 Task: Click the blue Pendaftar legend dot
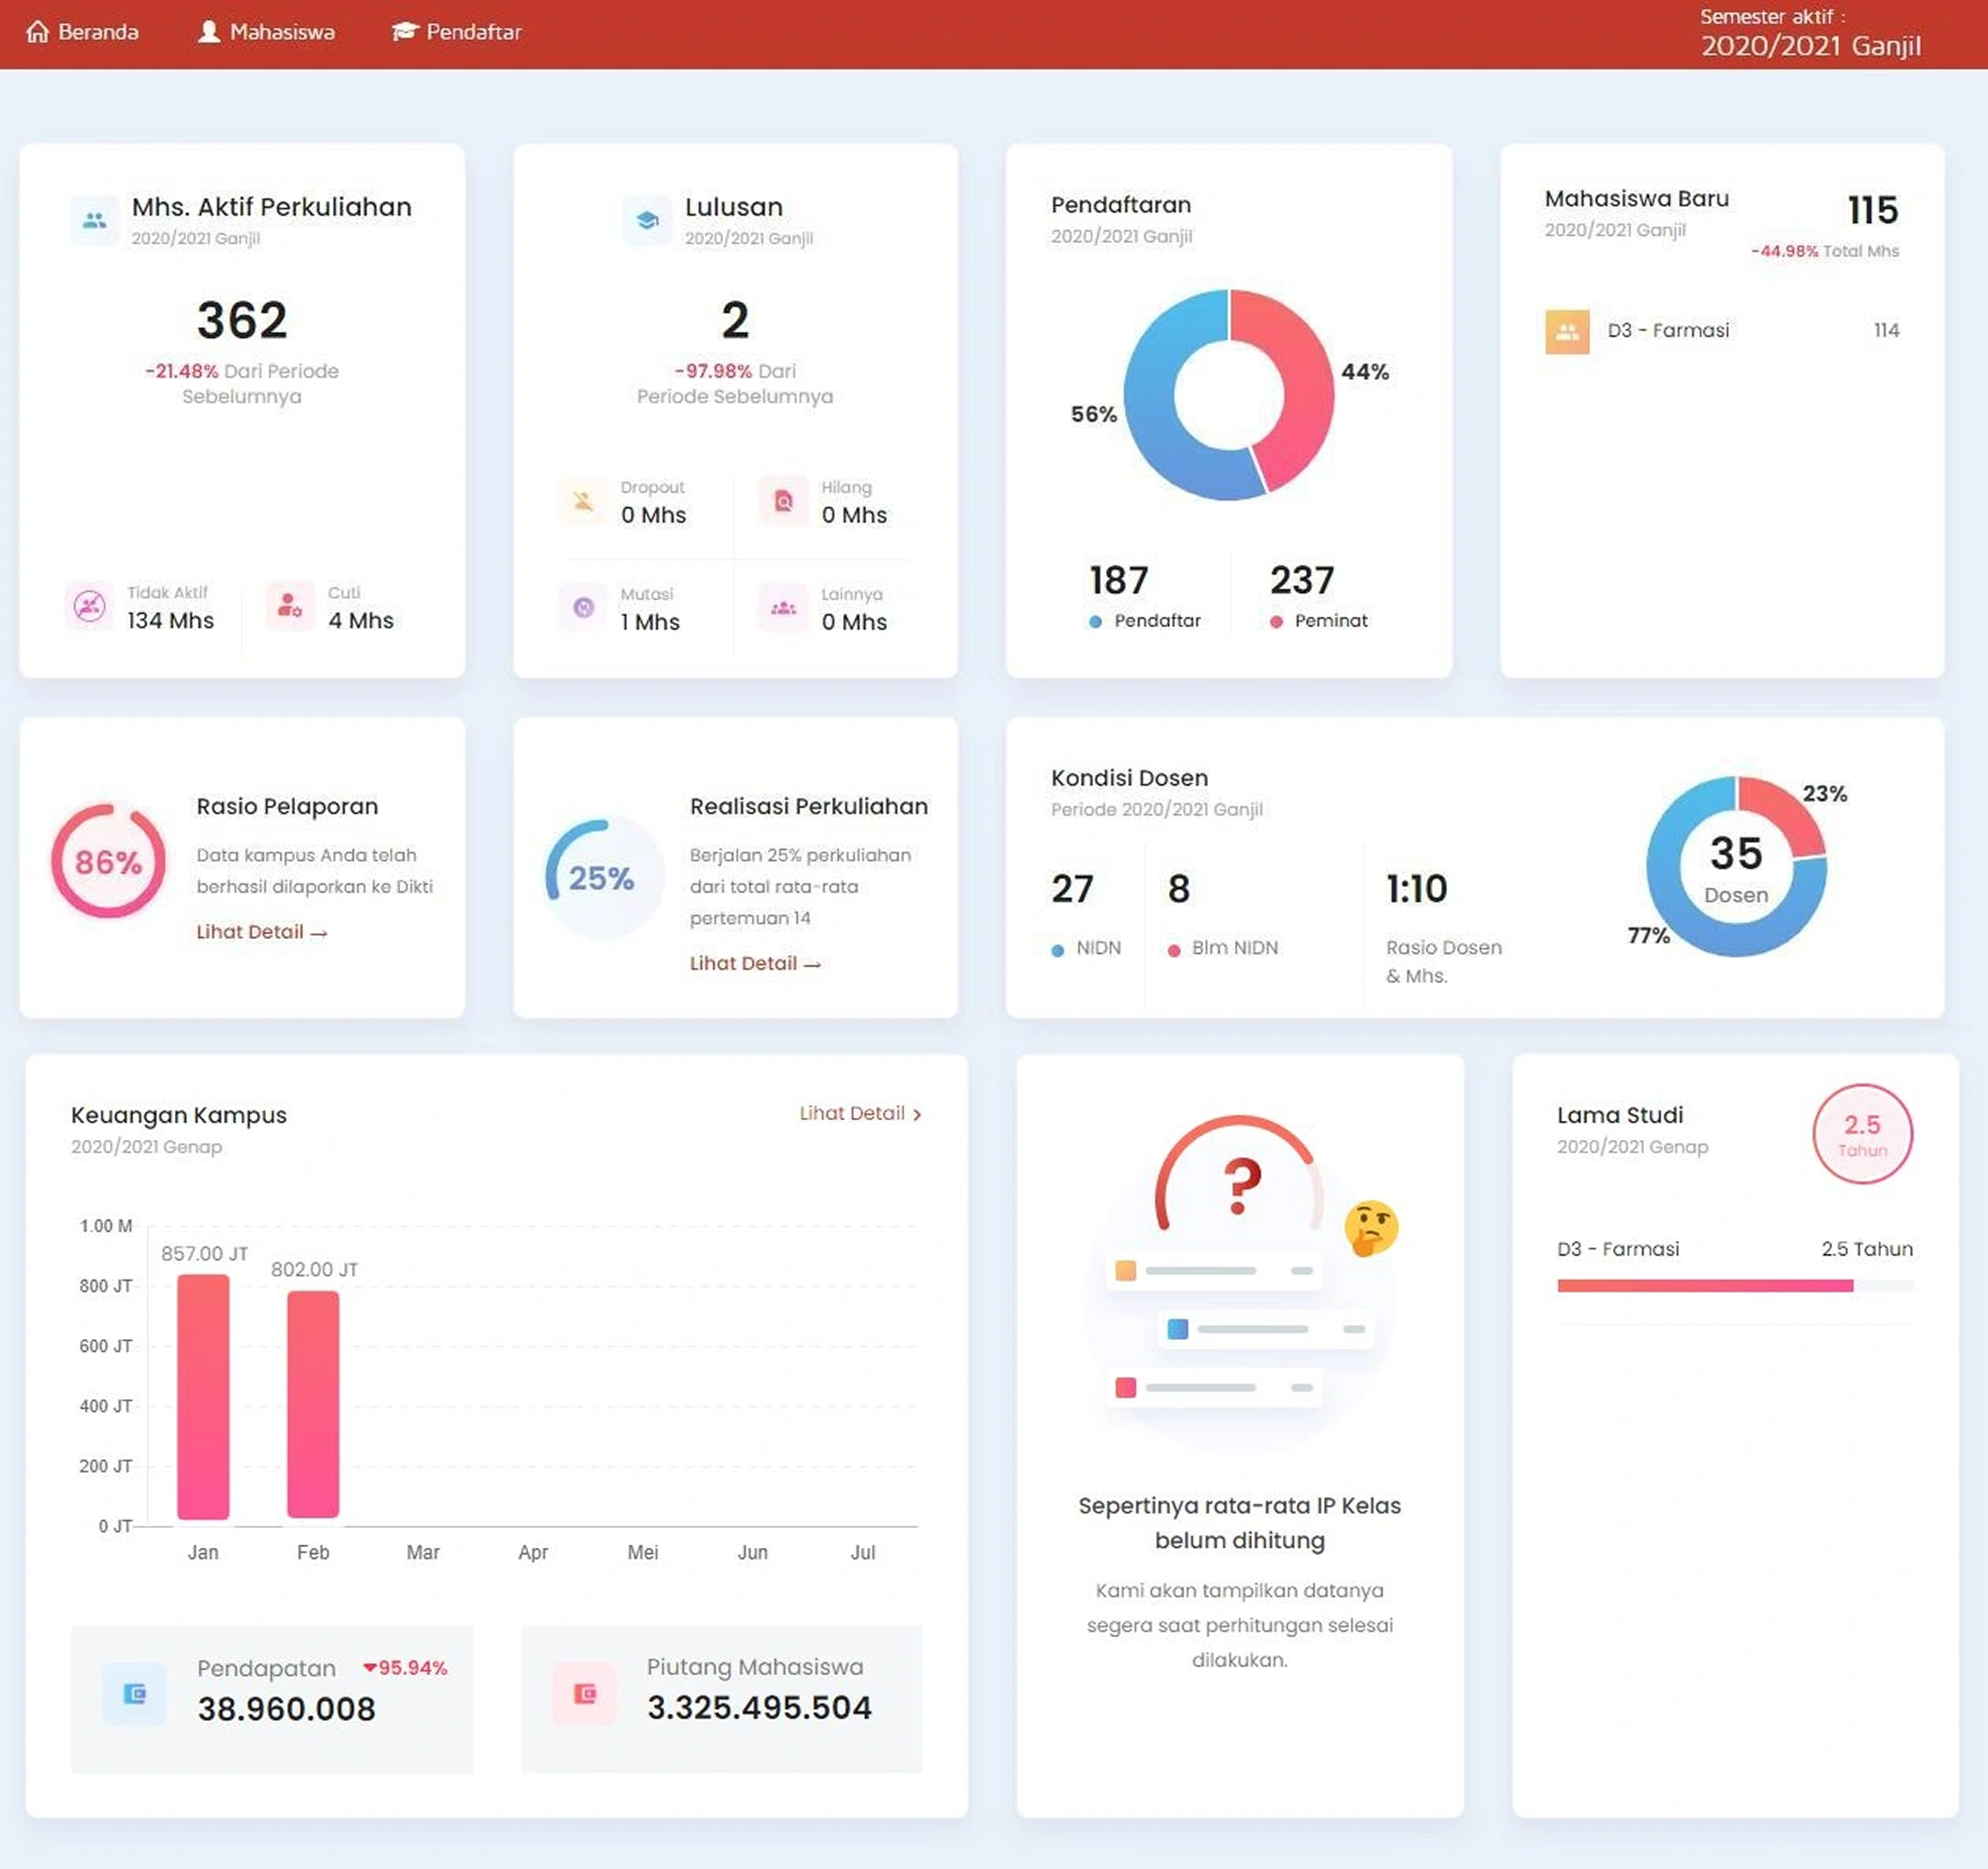pos(1095,622)
